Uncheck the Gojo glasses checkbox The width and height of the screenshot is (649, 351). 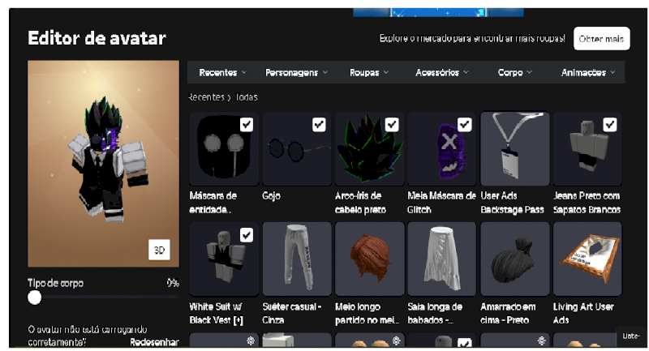pos(319,124)
